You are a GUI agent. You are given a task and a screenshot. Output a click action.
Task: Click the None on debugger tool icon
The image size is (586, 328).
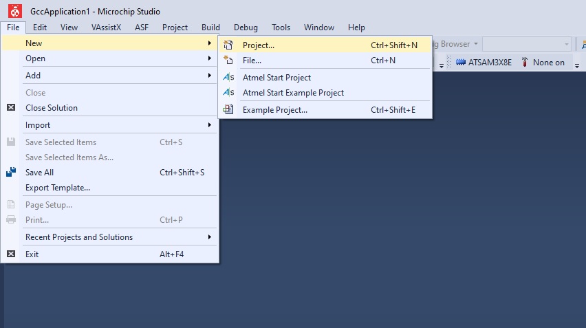tap(525, 63)
